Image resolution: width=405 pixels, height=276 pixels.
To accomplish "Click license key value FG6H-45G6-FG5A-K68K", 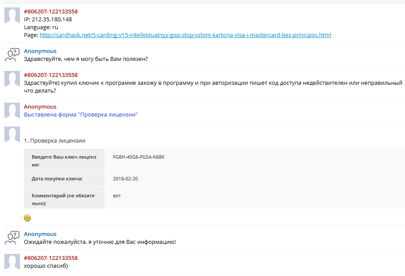I will click(139, 157).
